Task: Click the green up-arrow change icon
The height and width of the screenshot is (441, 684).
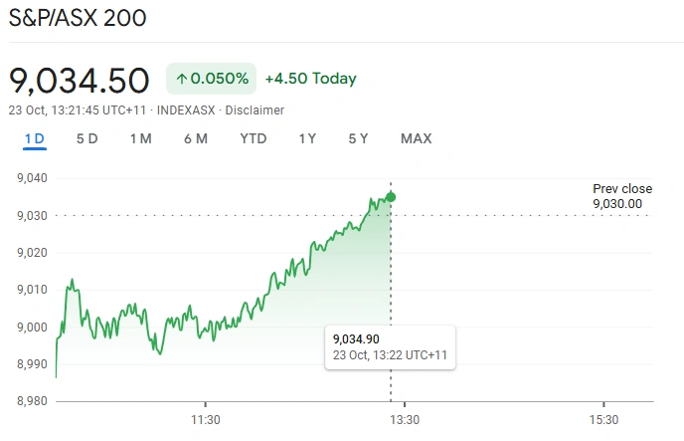Action: pyautogui.click(x=181, y=79)
